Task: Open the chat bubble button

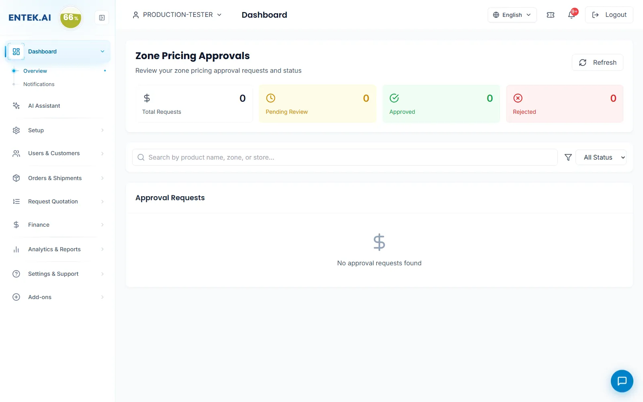Action: point(622,381)
